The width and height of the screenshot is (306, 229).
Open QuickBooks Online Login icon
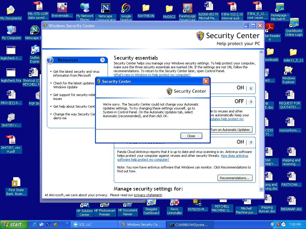point(294,28)
